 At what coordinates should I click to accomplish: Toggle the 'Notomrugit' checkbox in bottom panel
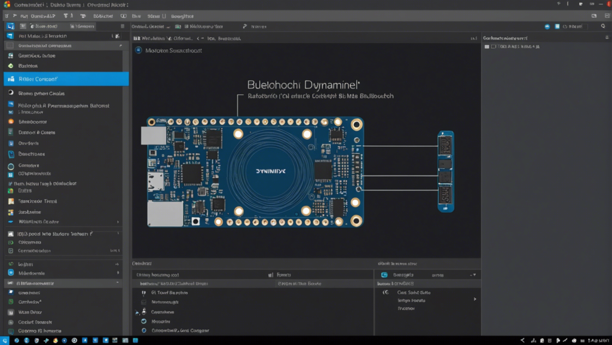click(x=143, y=302)
